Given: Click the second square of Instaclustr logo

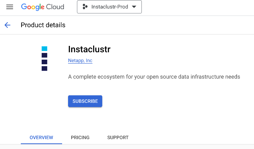Looking at the screenshot, I should [x=44, y=55].
